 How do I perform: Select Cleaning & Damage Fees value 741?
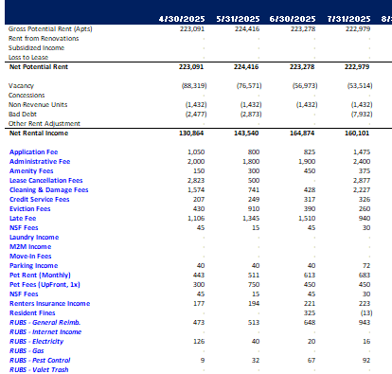click(254, 190)
